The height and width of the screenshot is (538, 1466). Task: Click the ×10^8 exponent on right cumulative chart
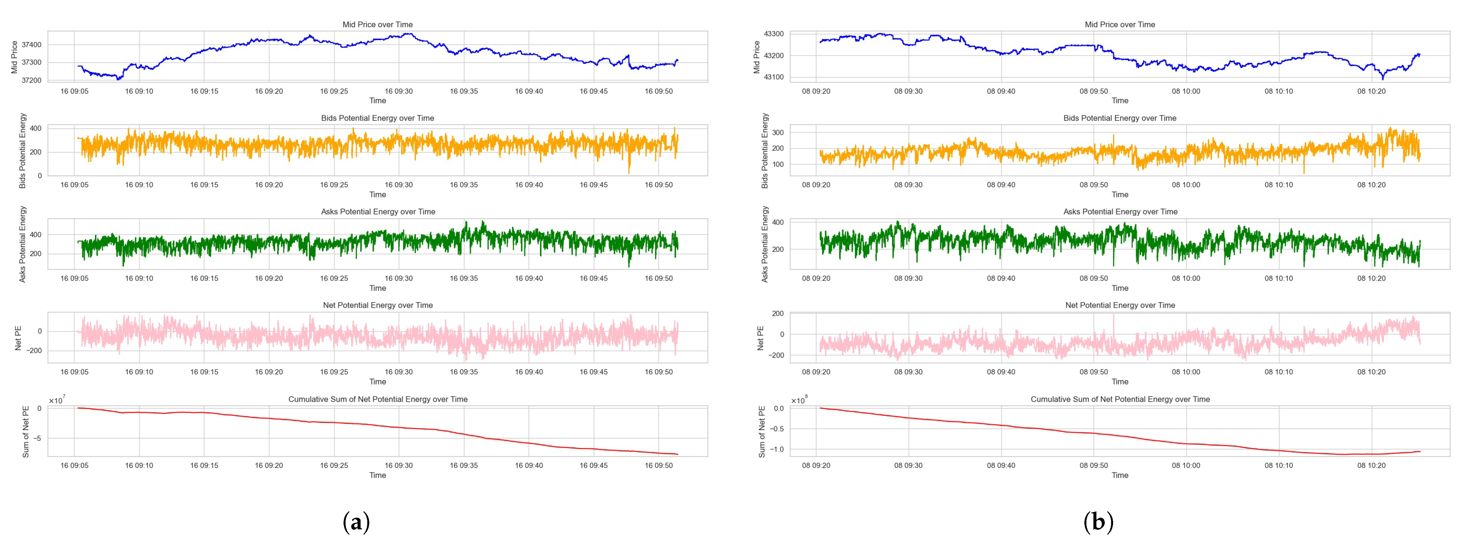(x=799, y=400)
